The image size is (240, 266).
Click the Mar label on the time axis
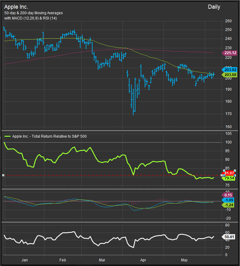point(102,260)
